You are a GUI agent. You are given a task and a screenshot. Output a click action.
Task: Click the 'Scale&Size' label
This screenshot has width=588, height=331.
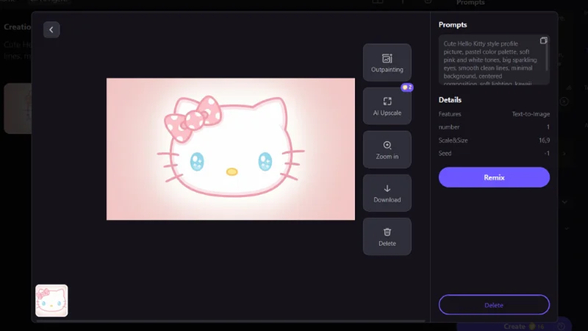point(453,140)
